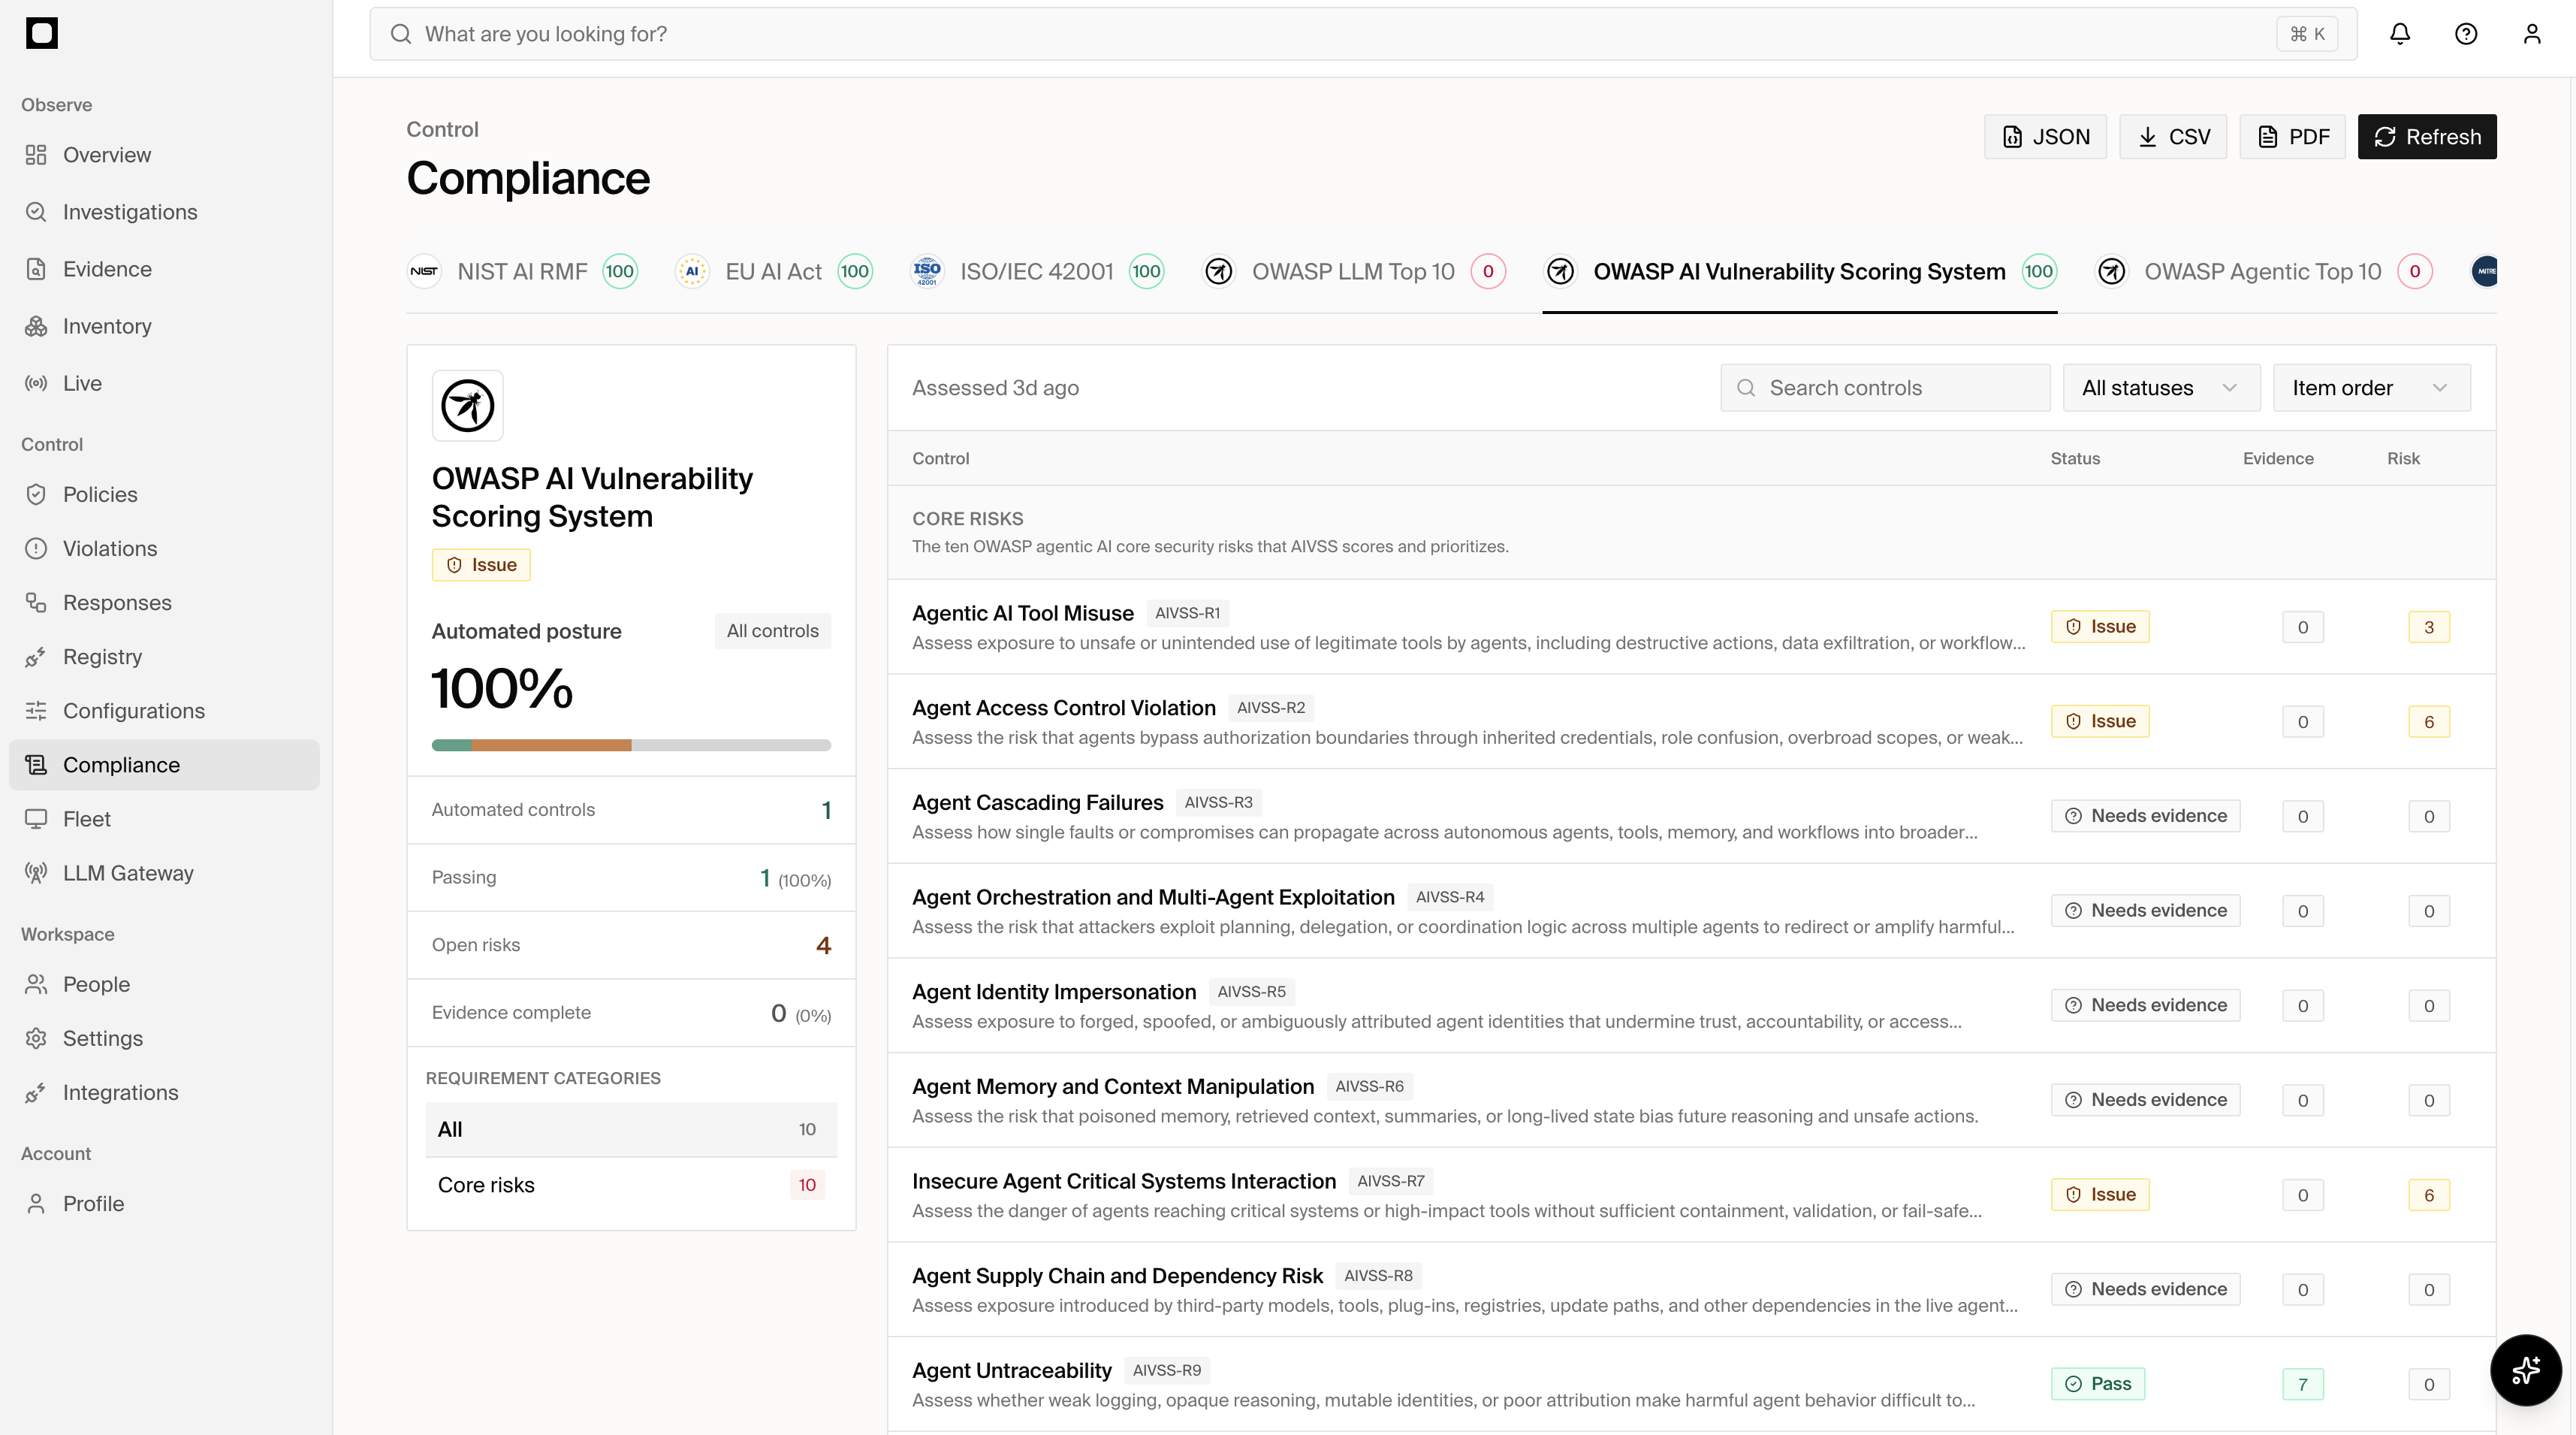The width and height of the screenshot is (2576, 1435).
Task: Switch to OWASP LLM Top 10 tab
Action: 1353,271
